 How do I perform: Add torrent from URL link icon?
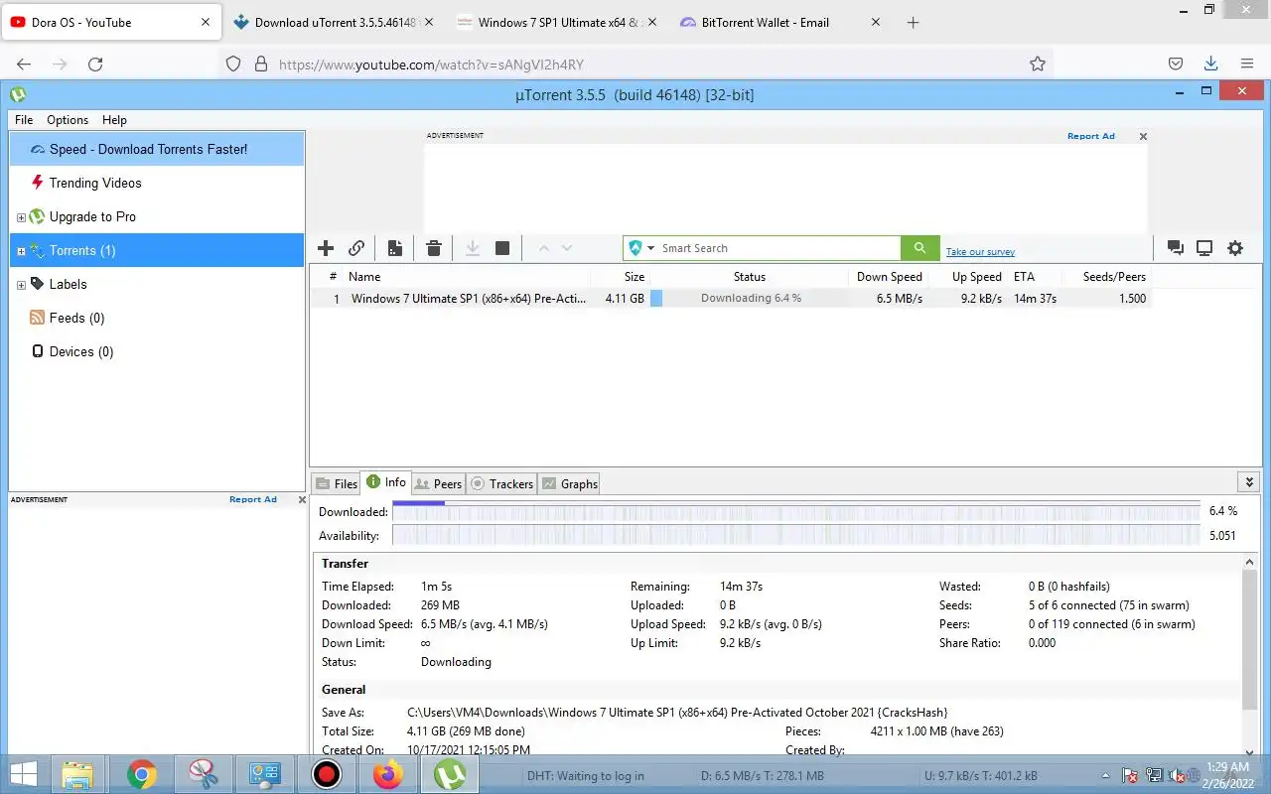pyautogui.click(x=356, y=248)
